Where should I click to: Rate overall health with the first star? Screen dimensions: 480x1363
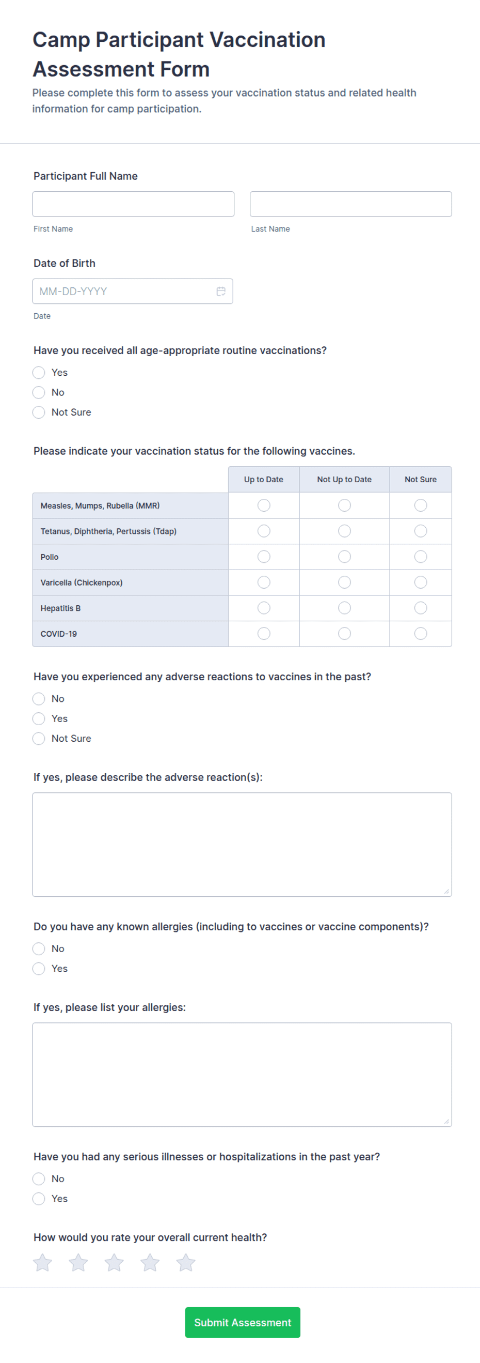pos(43,1263)
